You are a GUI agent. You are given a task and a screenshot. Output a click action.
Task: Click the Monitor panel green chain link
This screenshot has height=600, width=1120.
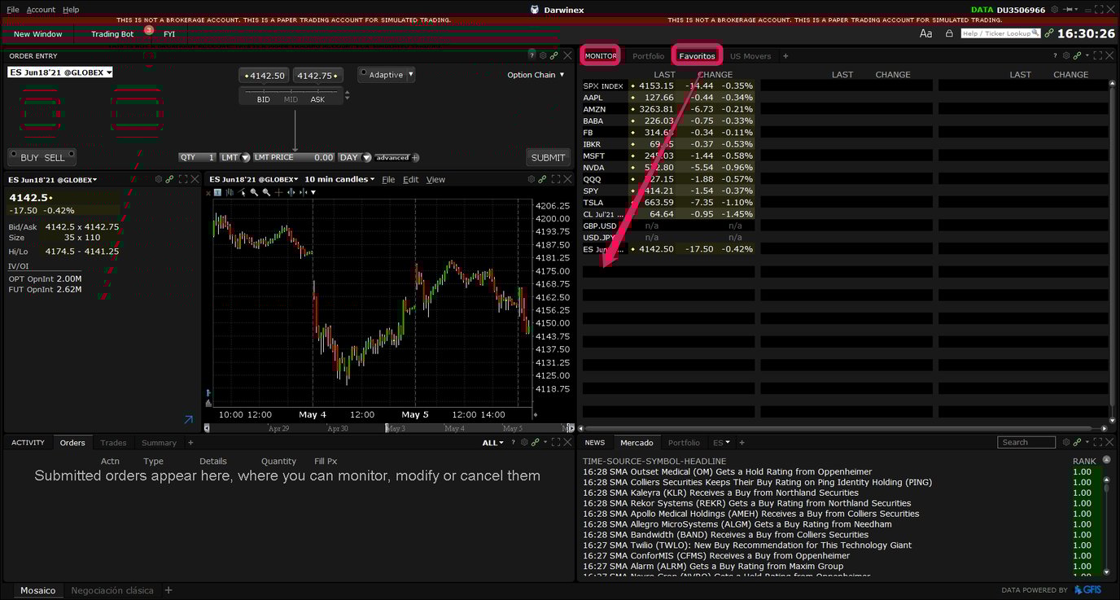click(1077, 55)
